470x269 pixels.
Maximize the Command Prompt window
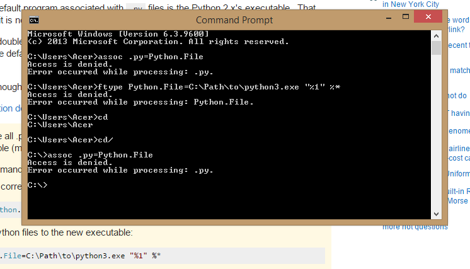(406, 17)
